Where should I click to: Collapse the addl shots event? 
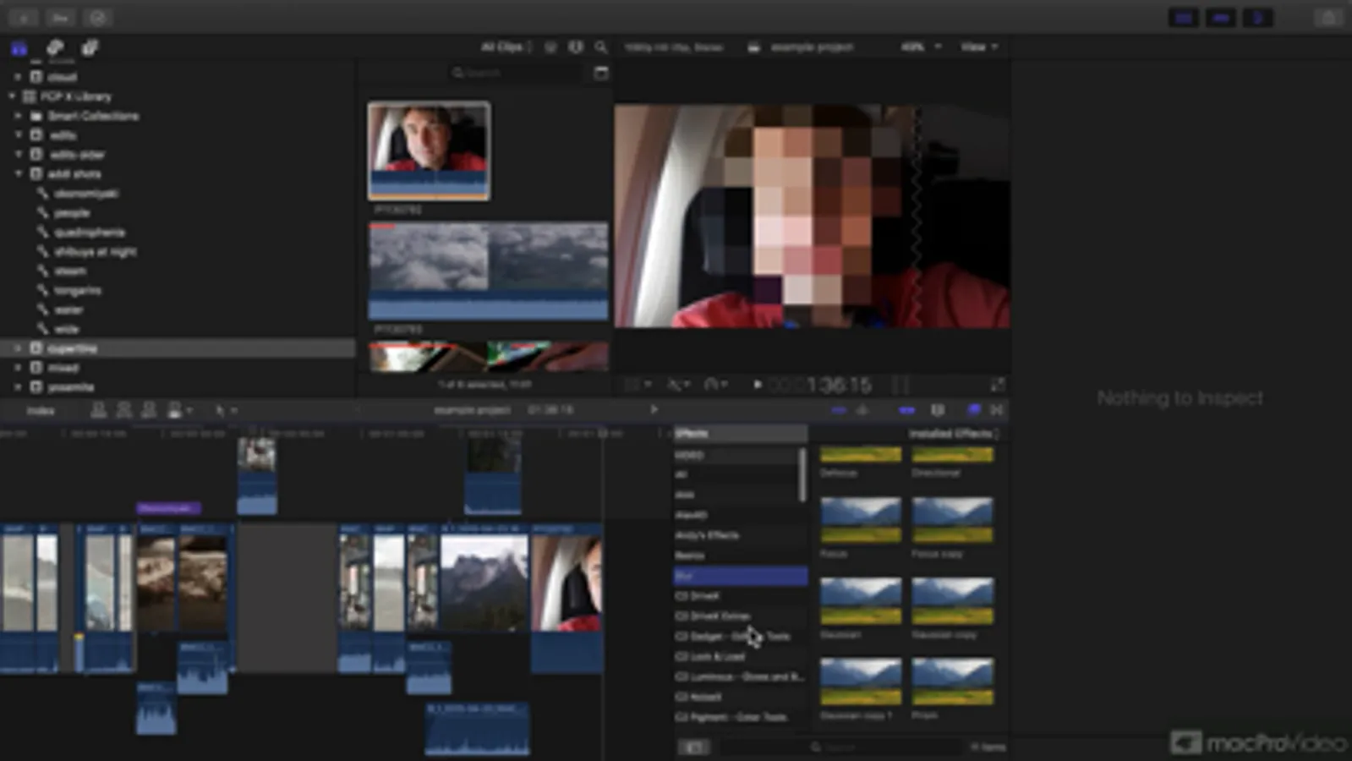19,174
